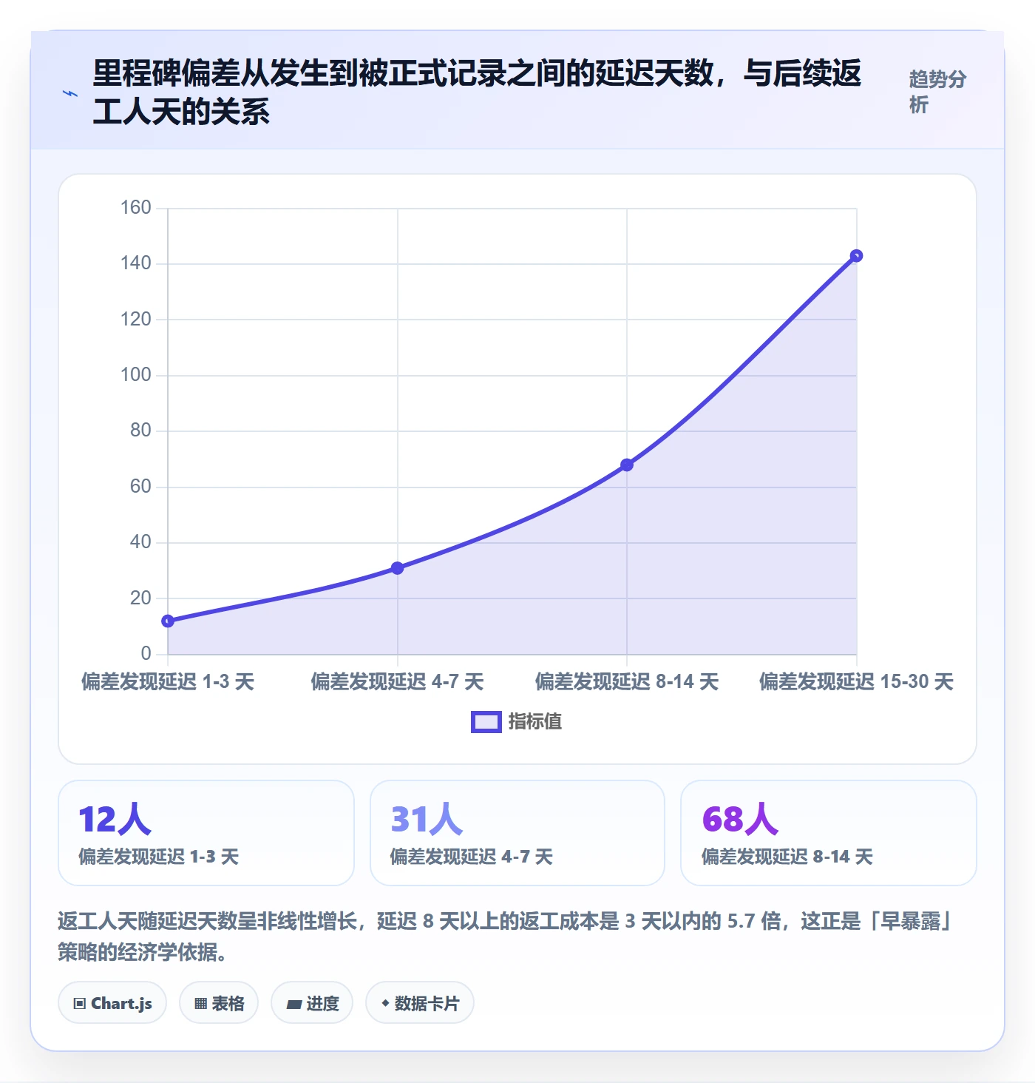Viewport: 1035px width, 1083px height.
Task: Click the 指标值 legend label
Action: tap(535, 722)
